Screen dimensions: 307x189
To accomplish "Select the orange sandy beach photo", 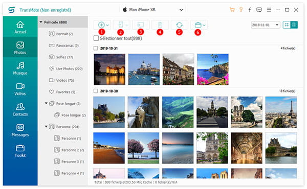I will point(109,148).
